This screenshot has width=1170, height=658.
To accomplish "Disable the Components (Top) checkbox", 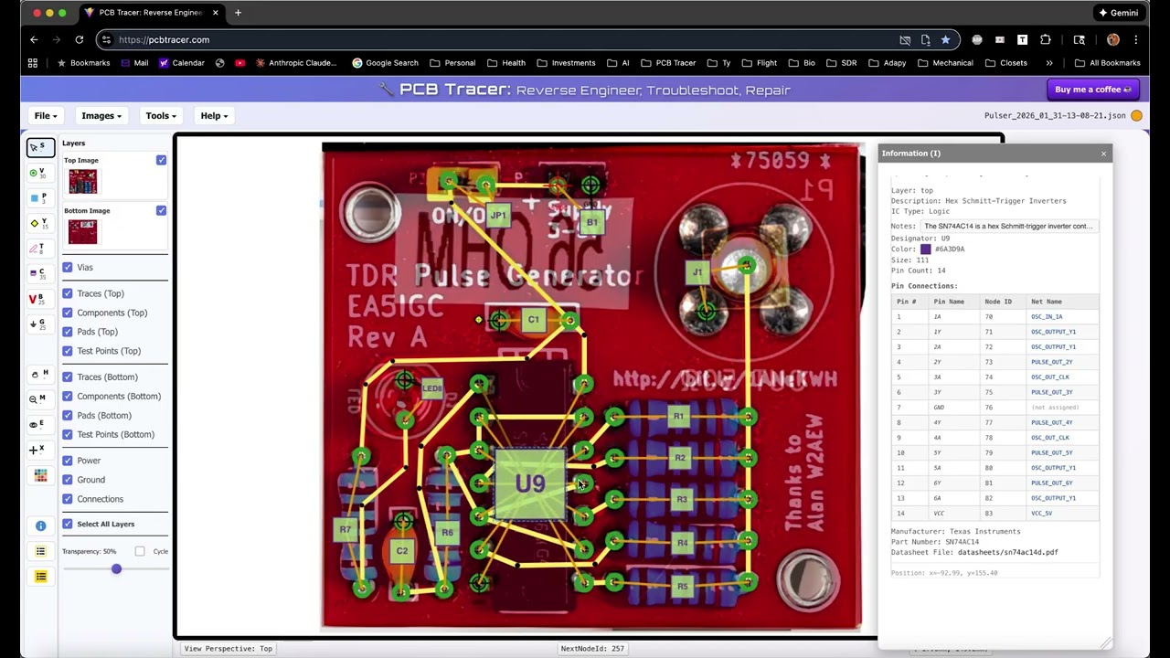I will (x=68, y=313).
